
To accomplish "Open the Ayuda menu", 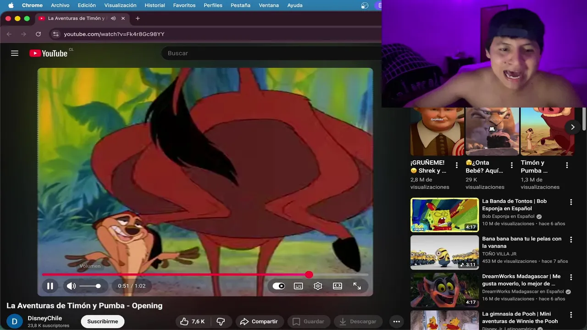I will [294, 5].
